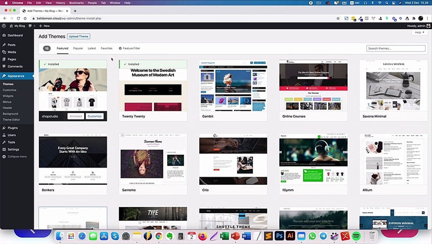Open Chrome three-dot menu
The image size is (432, 244).
pyautogui.click(x=427, y=18)
